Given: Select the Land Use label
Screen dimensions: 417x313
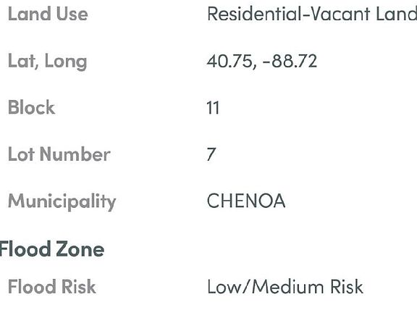Looking at the screenshot, I should tap(48, 14).
